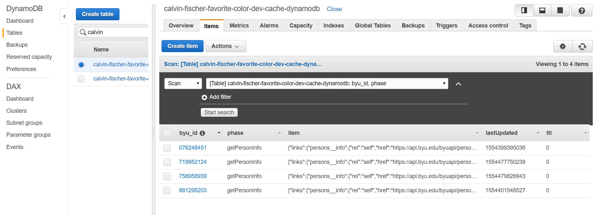Viewport: 594px width, 215px height.
Task: Open the Capacity tab
Action: [x=301, y=26]
